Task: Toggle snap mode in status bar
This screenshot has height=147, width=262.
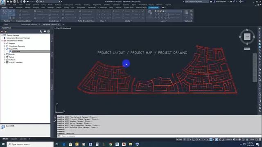Action: click(x=188, y=140)
